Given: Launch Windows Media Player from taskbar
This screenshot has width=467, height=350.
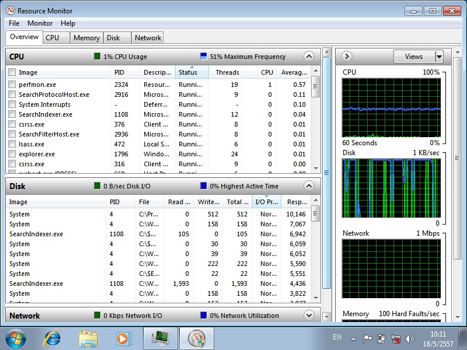Looking at the screenshot, I should click(x=123, y=338).
